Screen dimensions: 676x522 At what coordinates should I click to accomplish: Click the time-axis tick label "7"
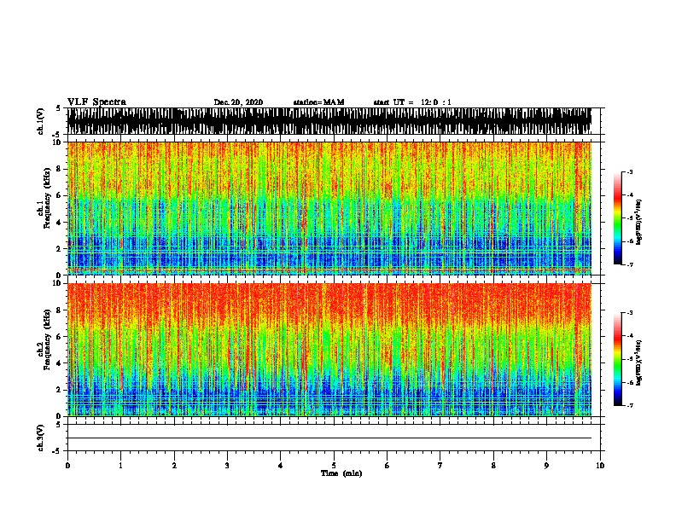click(x=440, y=466)
